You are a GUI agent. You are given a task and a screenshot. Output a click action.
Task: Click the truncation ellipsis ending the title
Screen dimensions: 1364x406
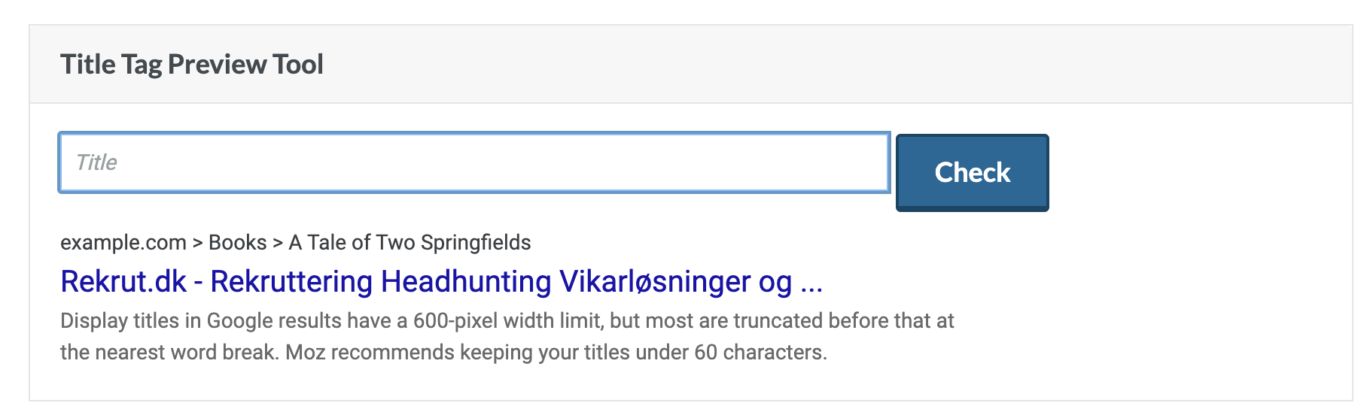(x=811, y=283)
